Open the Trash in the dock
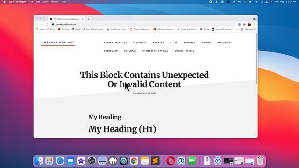The width and height of the screenshot is (299, 168). point(260,161)
